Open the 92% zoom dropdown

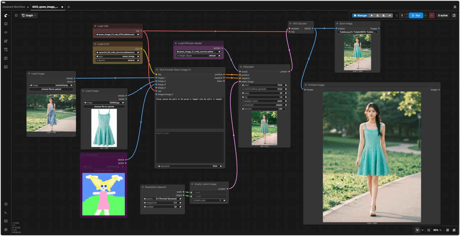click(x=437, y=230)
